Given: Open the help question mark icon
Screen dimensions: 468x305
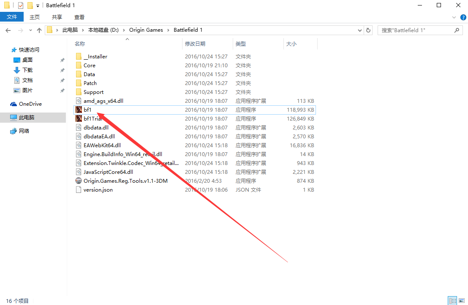Looking at the screenshot, I should click(x=461, y=17).
